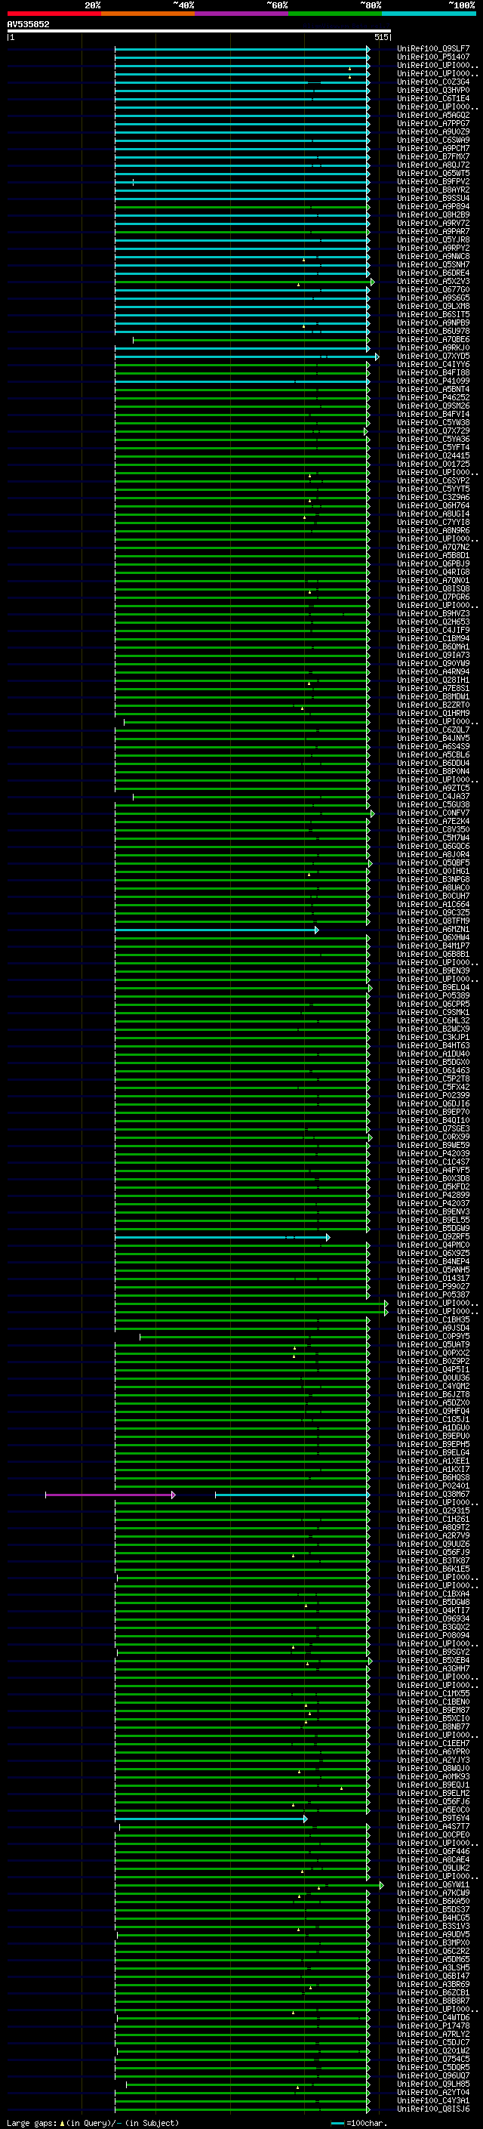Image resolution: width=483 pixels, height=2129 pixels.
Task: Open hit UniRef100_P51407
Action: (x=433, y=57)
